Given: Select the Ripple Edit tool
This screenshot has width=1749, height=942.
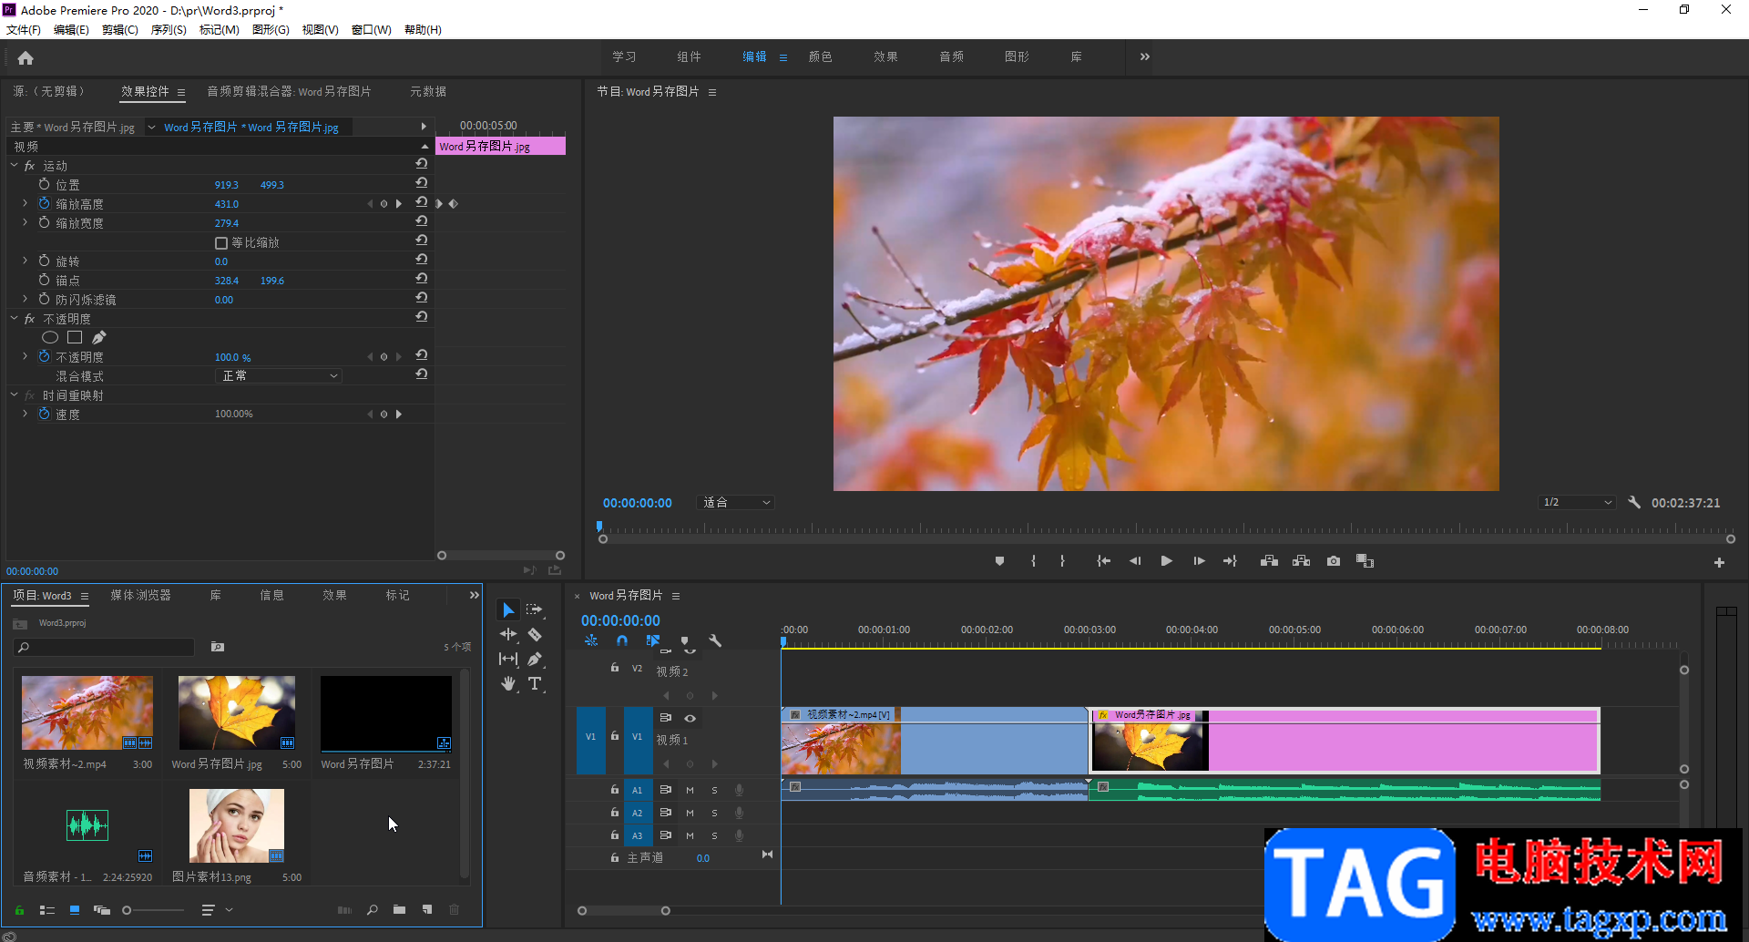Looking at the screenshot, I should pyautogui.click(x=507, y=634).
